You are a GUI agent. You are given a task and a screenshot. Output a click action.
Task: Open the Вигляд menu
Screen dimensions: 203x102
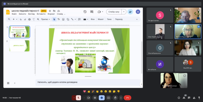coord(31,14)
